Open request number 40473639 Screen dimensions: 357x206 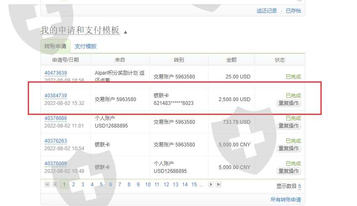click(56, 73)
